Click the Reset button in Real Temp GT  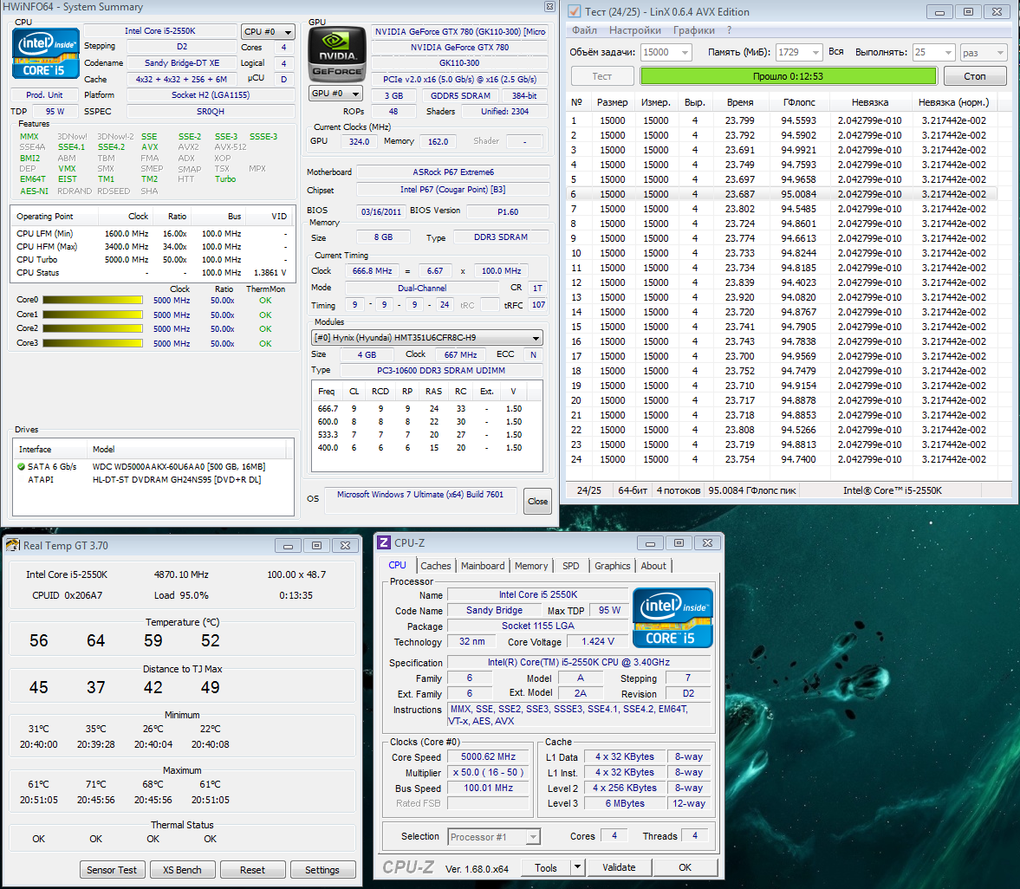coord(252,869)
